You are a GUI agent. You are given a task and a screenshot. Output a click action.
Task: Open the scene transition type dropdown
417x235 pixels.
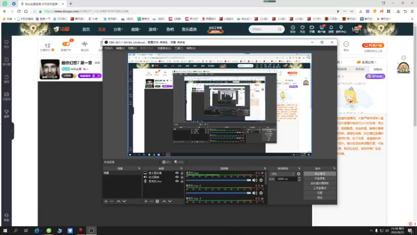click(x=283, y=174)
